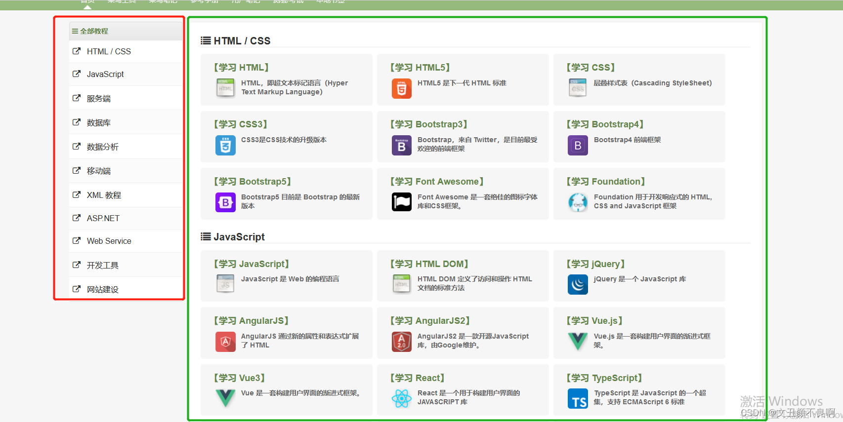Click the jQuery logo icon
This screenshot has height=422, width=843.
(578, 284)
